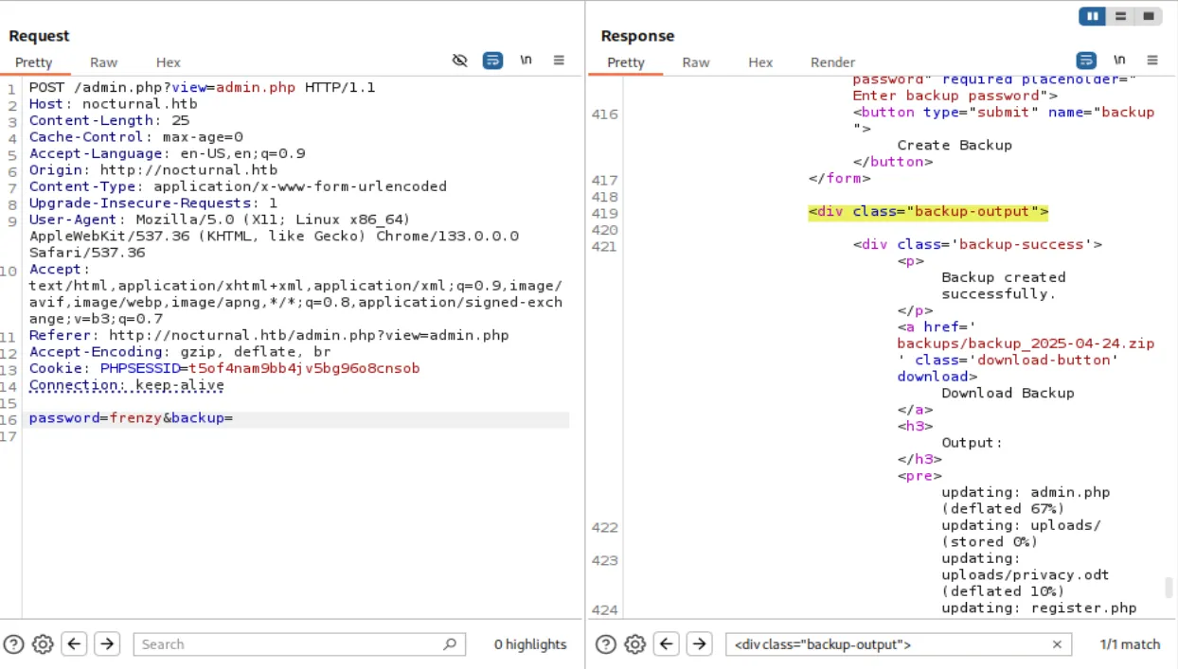The height and width of the screenshot is (669, 1178).
Task: Switch Request view to Raw tab
Action: coord(104,62)
